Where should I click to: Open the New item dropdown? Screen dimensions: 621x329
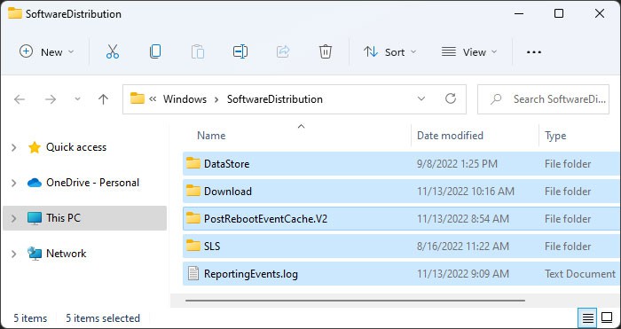(47, 51)
